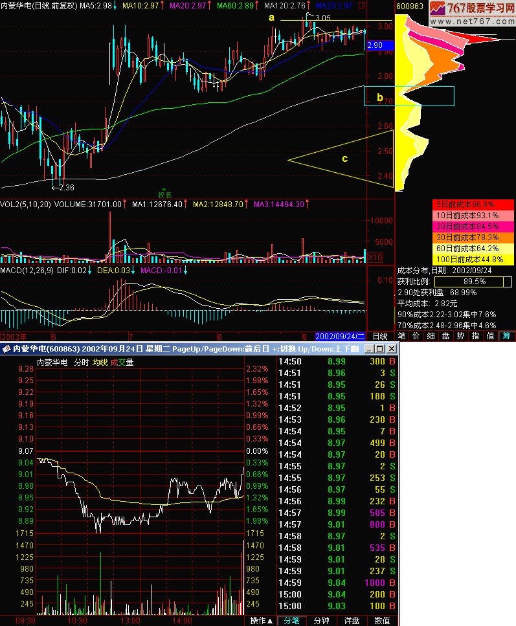Image resolution: width=516 pixels, height=626 pixels.
Task: Click the 2002/09/24 date label on axis
Action: [x=341, y=337]
